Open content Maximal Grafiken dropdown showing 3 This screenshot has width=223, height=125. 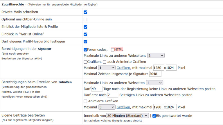pos(107,107)
